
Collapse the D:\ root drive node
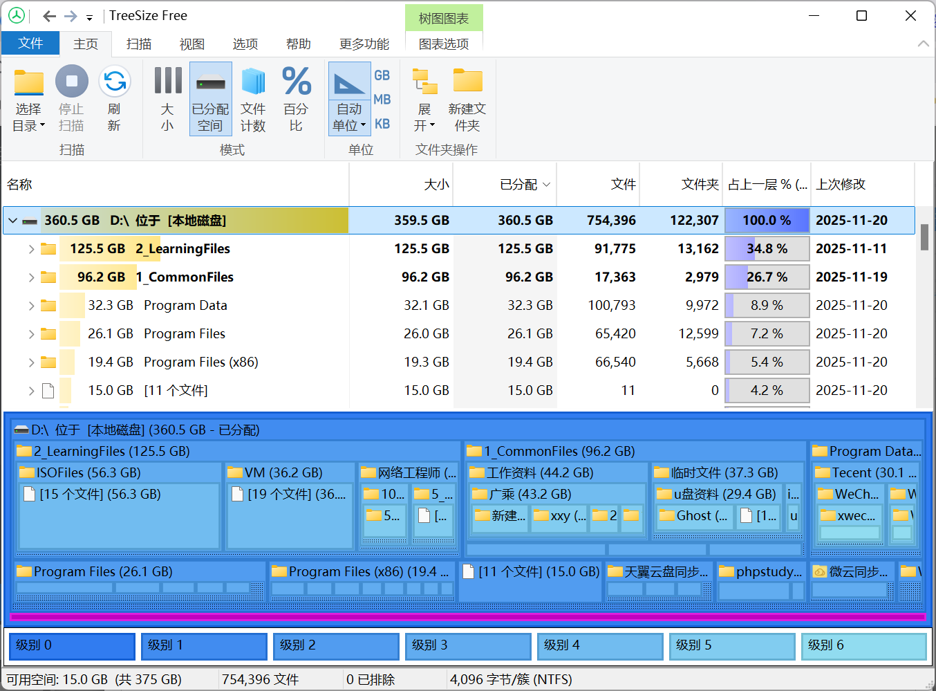(12, 221)
